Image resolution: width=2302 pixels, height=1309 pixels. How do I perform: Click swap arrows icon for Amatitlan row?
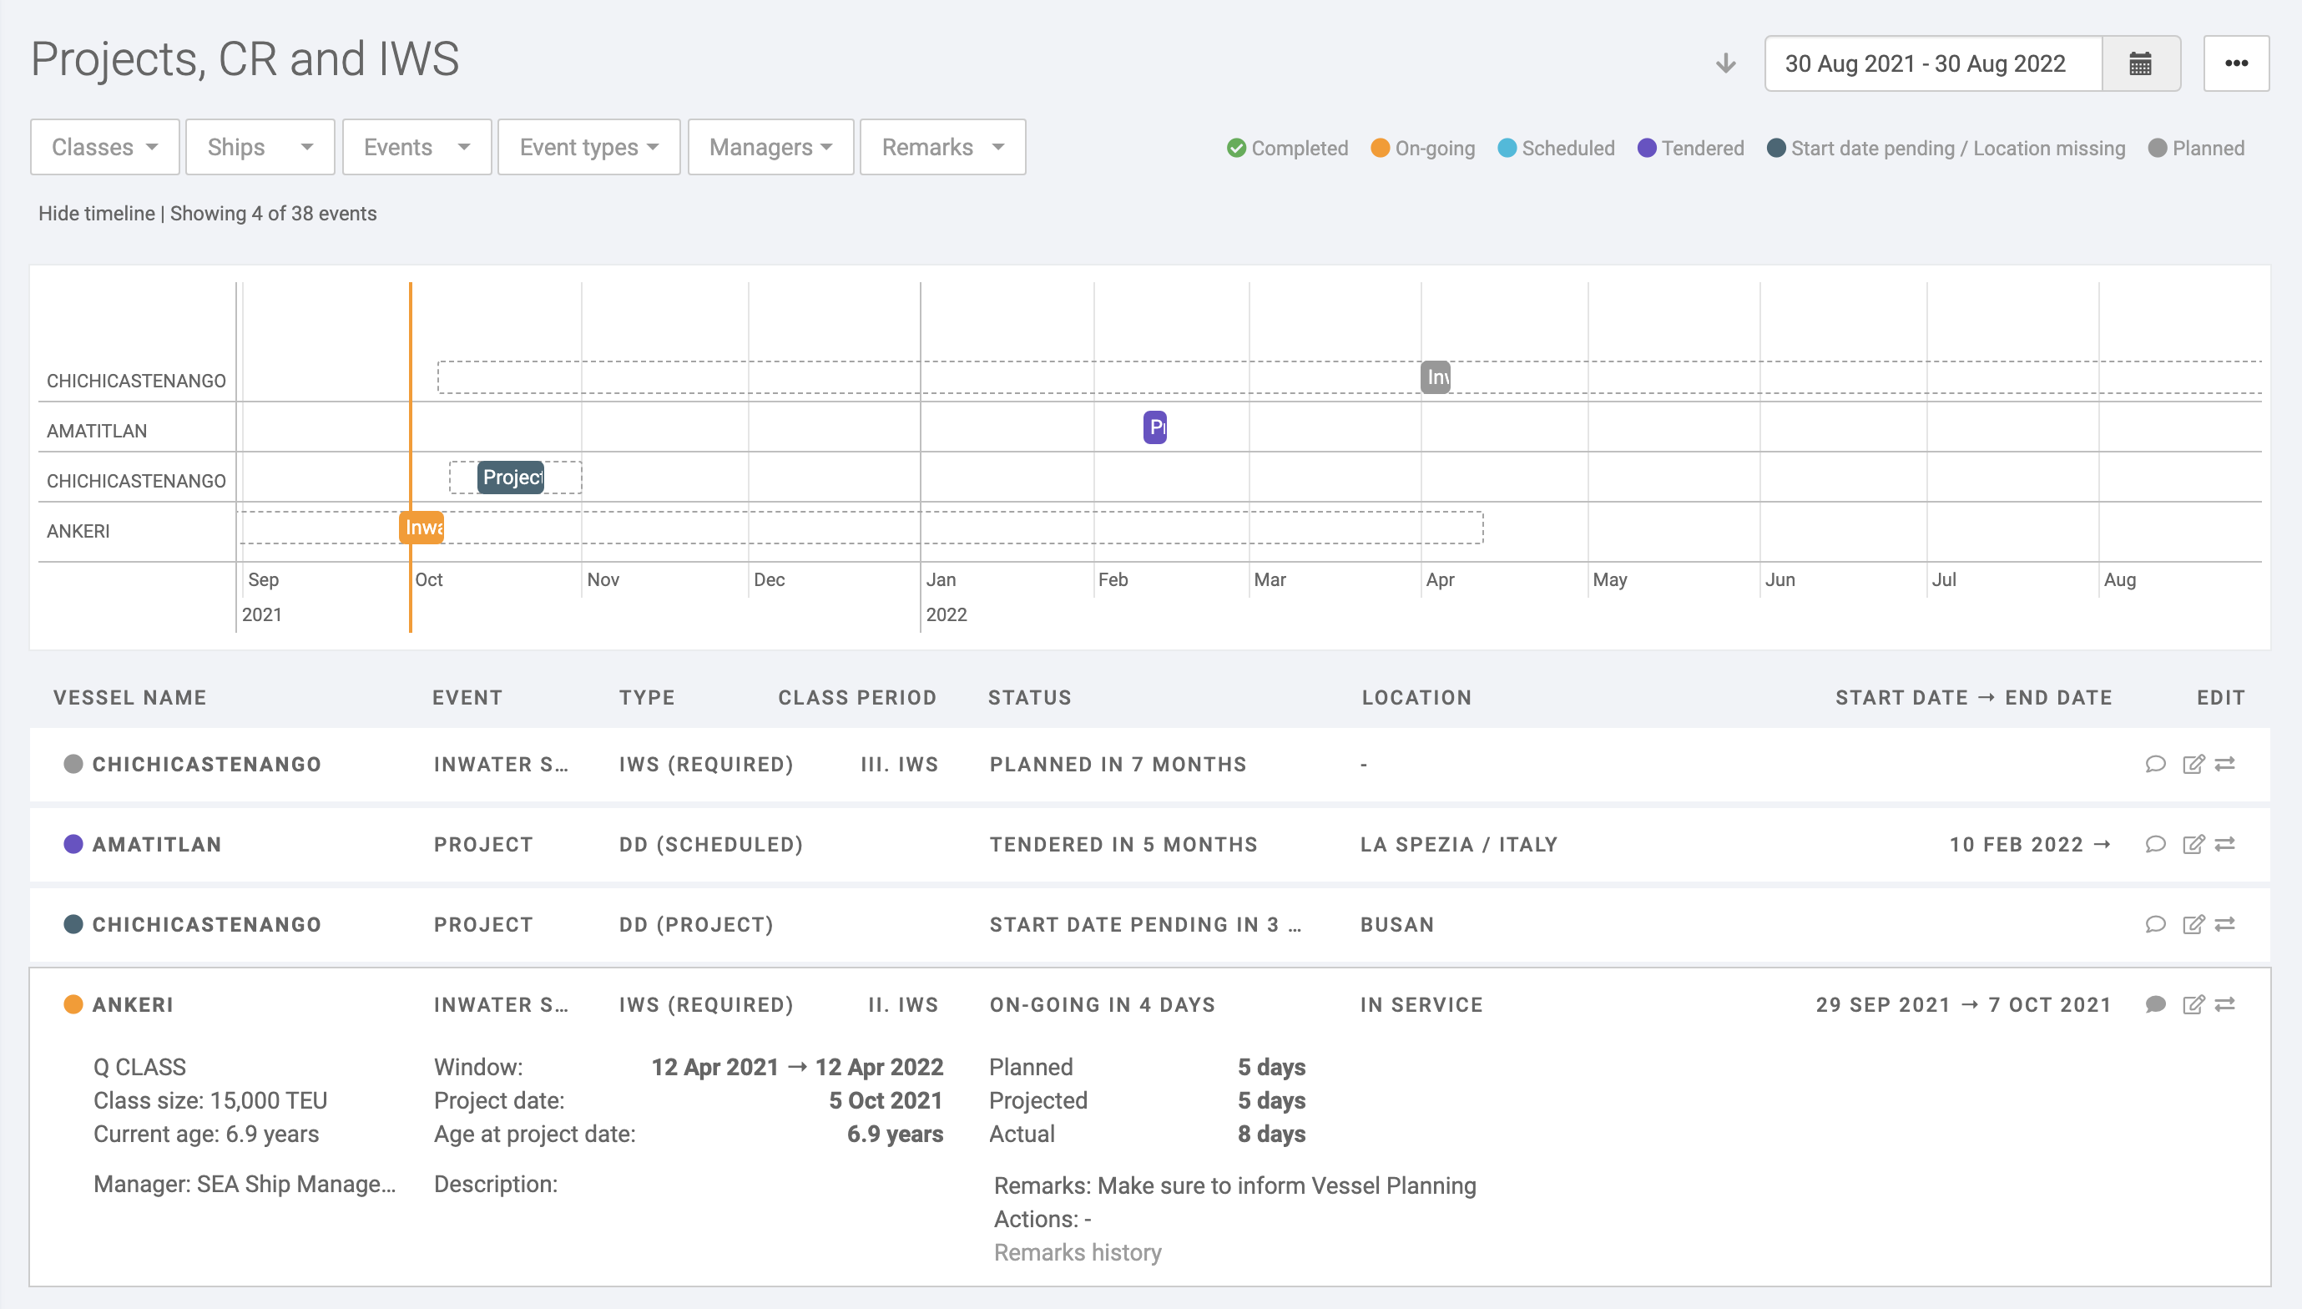[2224, 844]
